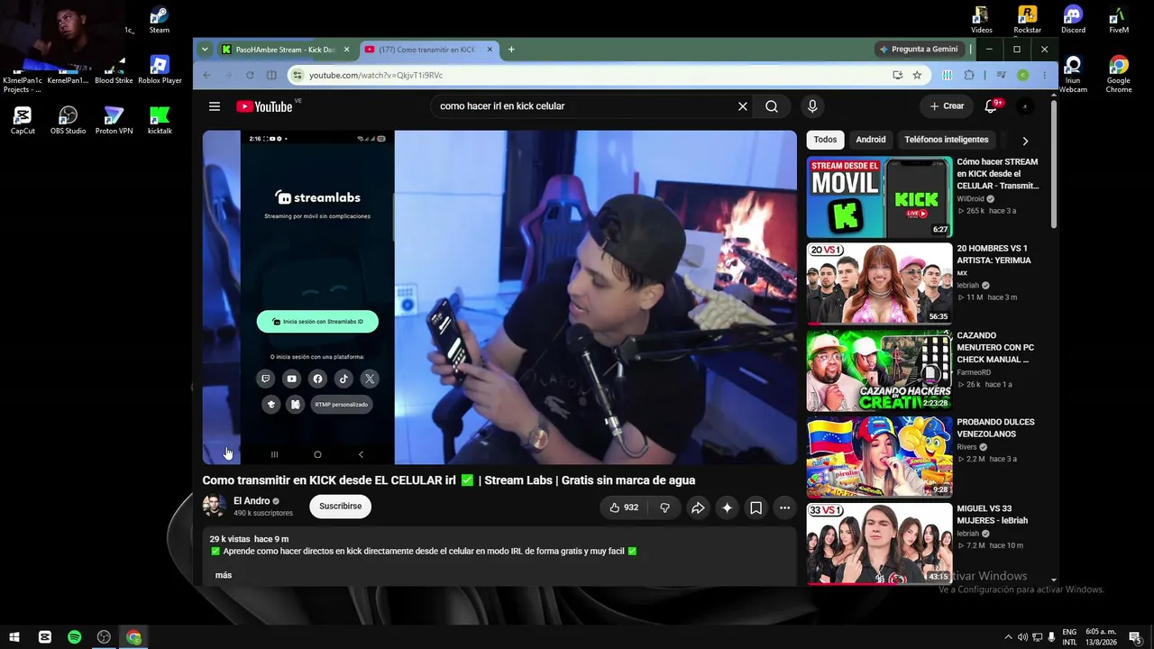1154x649 pixels.
Task: Share this video
Action: click(x=698, y=507)
